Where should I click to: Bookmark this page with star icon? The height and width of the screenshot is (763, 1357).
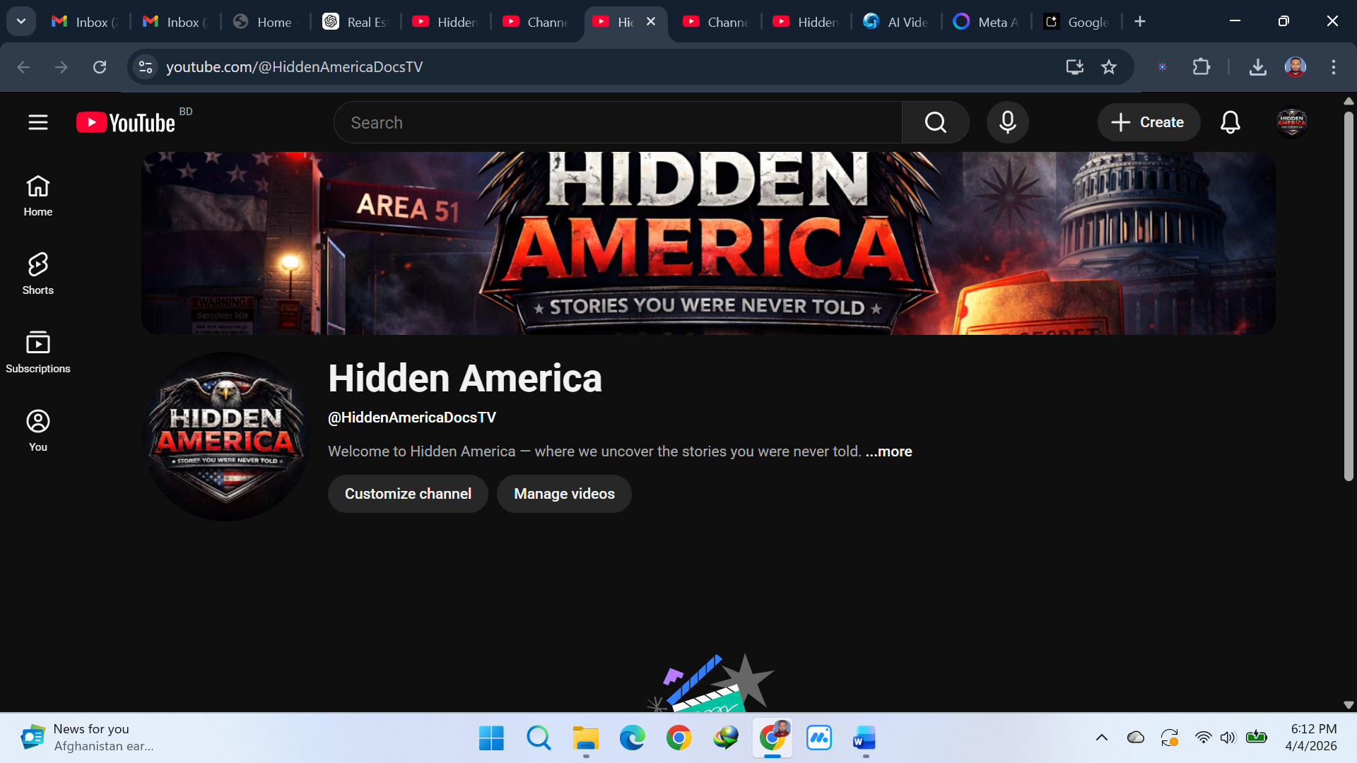coord(1108,67)
